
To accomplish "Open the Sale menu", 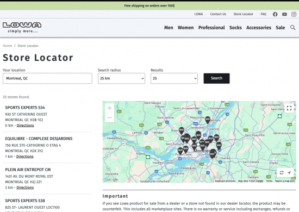I will [x=280, y=28].
